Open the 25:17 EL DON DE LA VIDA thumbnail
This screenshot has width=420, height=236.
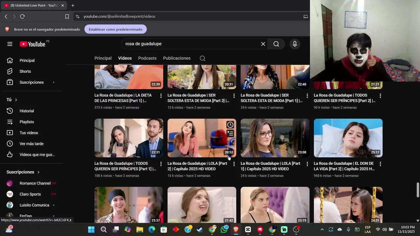pos(348,138)
